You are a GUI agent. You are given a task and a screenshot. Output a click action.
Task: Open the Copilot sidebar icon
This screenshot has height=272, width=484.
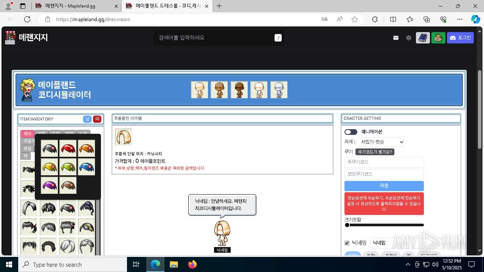click(476, 19)
